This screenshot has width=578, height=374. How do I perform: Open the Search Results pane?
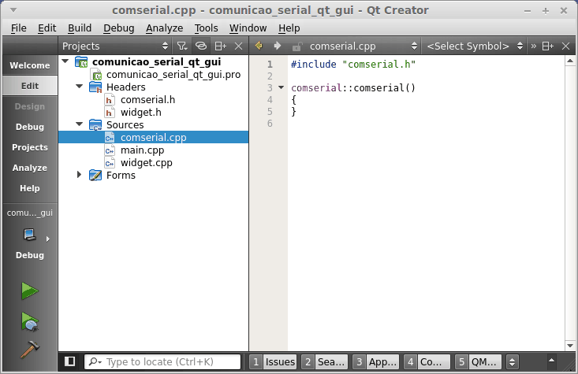point(324,362)
